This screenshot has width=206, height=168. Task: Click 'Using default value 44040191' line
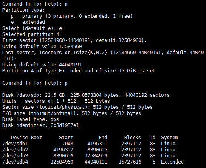[x=42, y=65]
